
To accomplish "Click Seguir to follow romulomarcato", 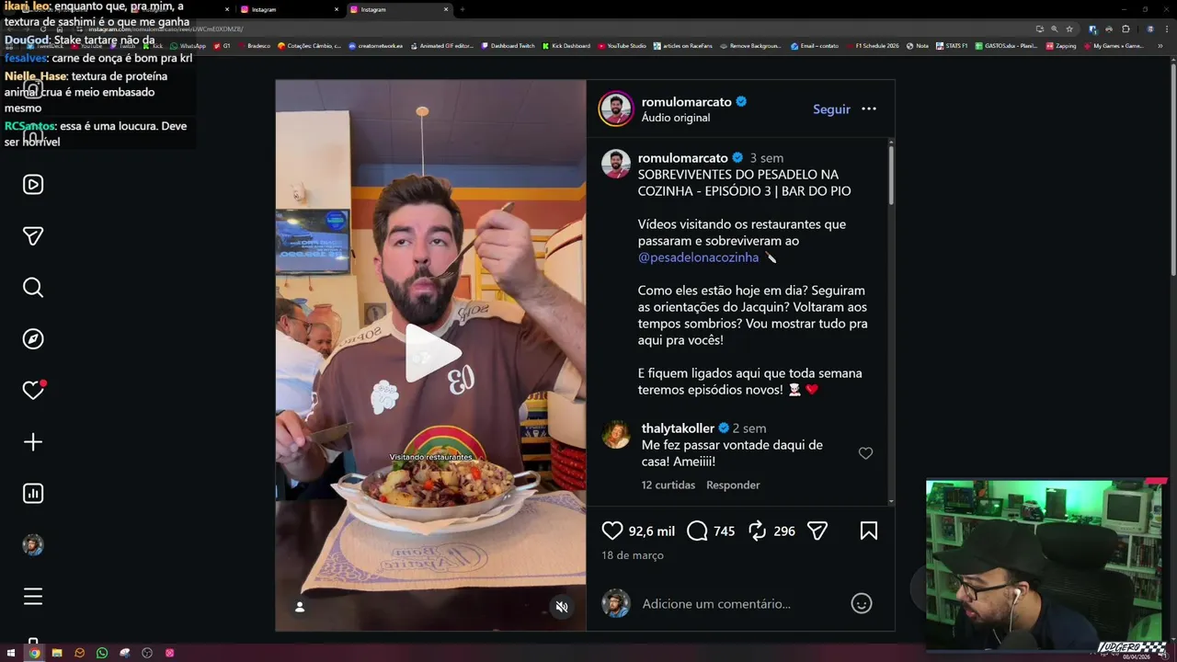I will click(x=831, y=108).
